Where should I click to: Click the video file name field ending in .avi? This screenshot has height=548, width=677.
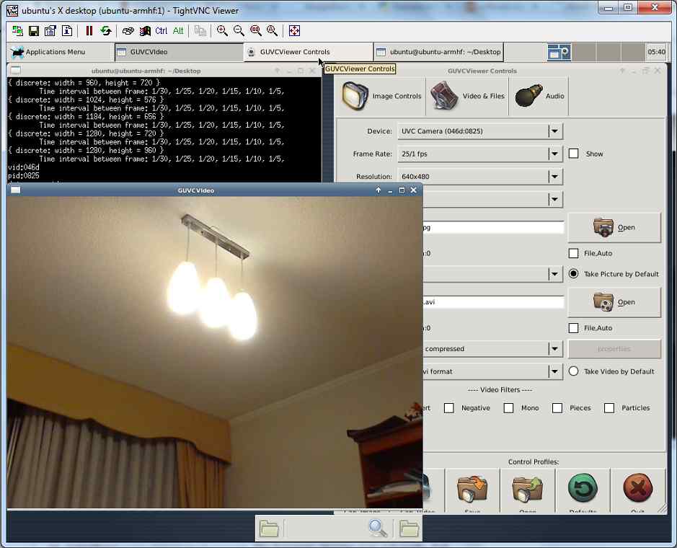[493, 302]
